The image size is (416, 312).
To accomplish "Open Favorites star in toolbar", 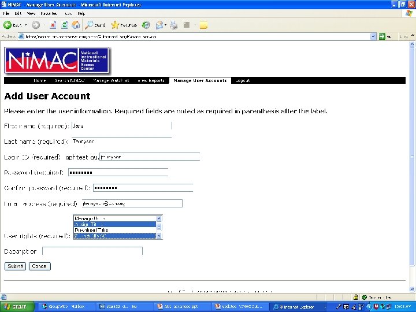I will click(x=124, y=25).
